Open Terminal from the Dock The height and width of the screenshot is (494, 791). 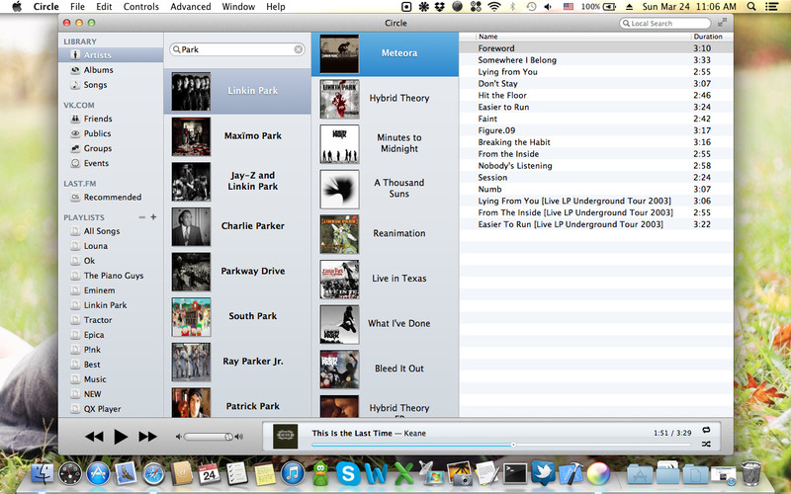point(515,474)
